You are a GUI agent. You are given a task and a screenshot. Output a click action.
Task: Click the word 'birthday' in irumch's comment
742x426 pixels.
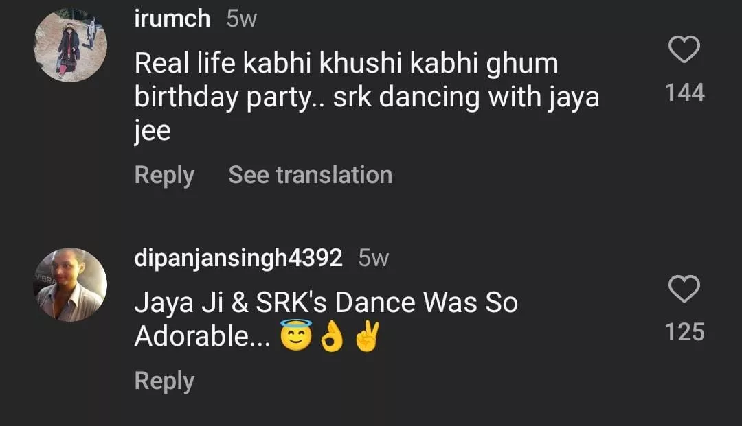click(x=180, y=97)
